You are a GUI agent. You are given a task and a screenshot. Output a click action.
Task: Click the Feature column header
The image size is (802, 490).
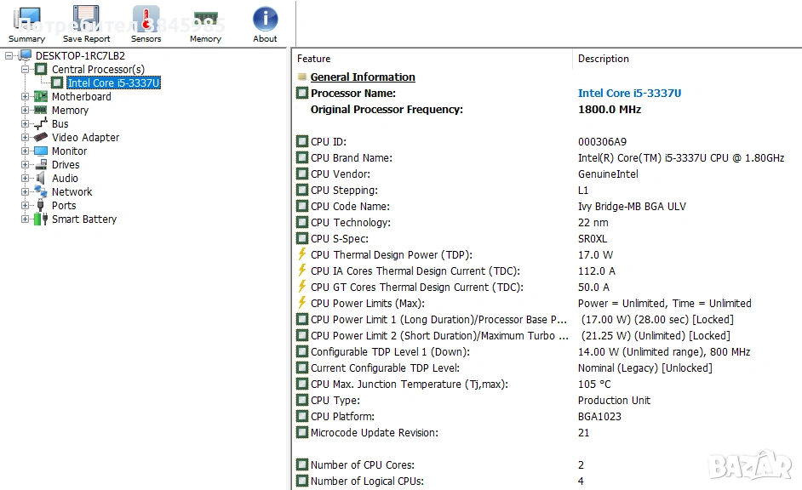(x=313, y=59)
